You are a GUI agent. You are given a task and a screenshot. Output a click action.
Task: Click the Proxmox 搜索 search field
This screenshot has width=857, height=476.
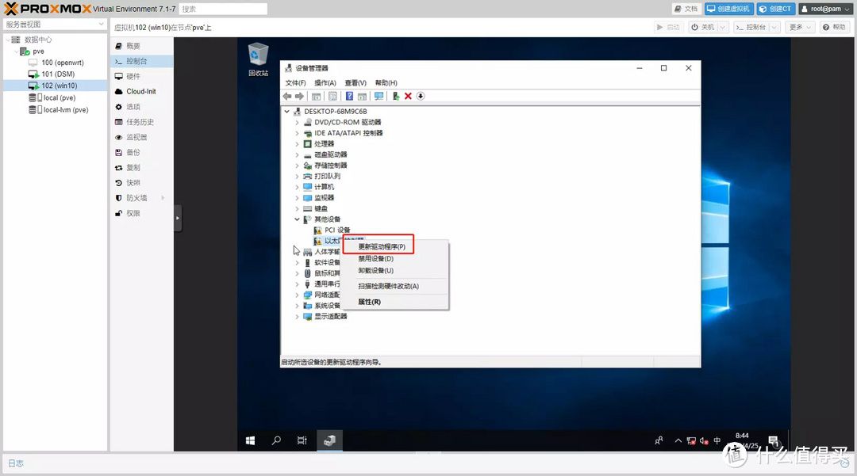[222, 9]
